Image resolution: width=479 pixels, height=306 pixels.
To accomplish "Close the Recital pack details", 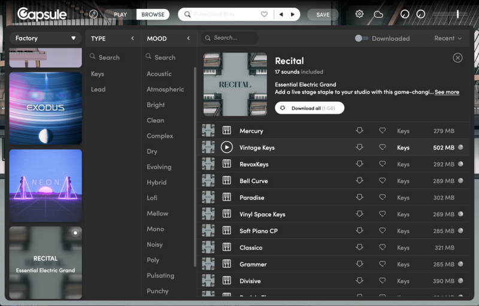I will (x=457, y=57).
